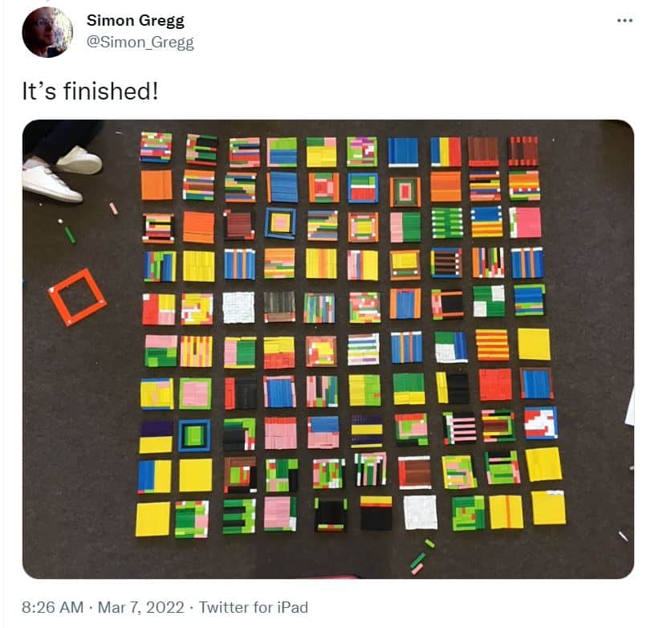Click the top-left multicolor striped tile
The width and height of the screenshot is (651, 628).
coord(156,148)
